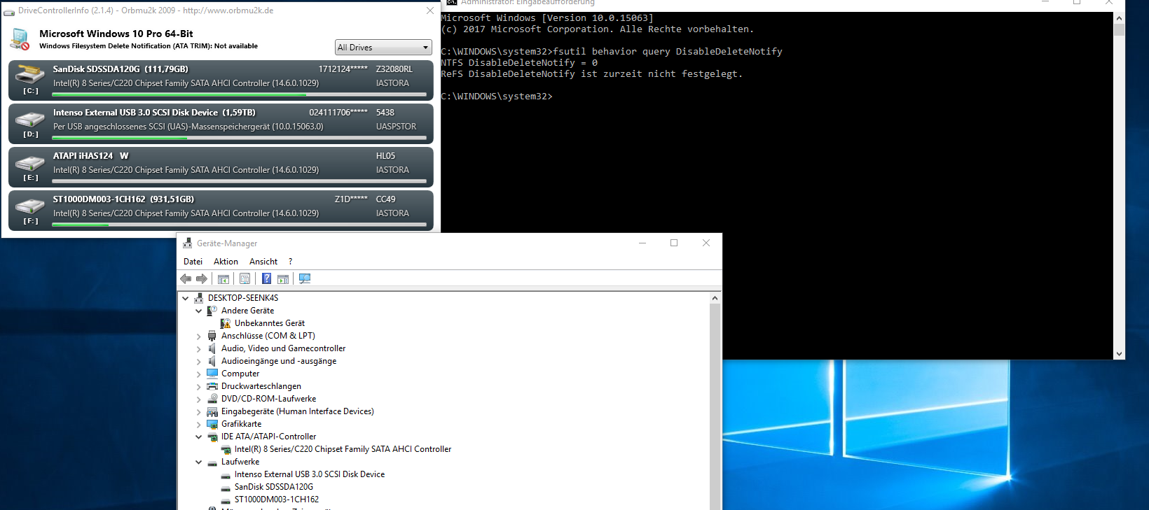Go back in Geräte-Manager toolbar
The height and width of the screenshot is (510, 1149).
[x=186, y=278]
